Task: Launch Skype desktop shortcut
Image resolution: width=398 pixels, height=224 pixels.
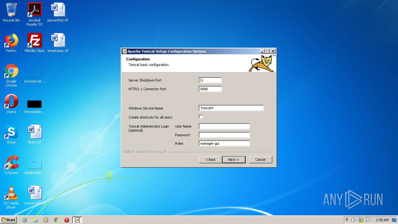Action: pos(11,134)
